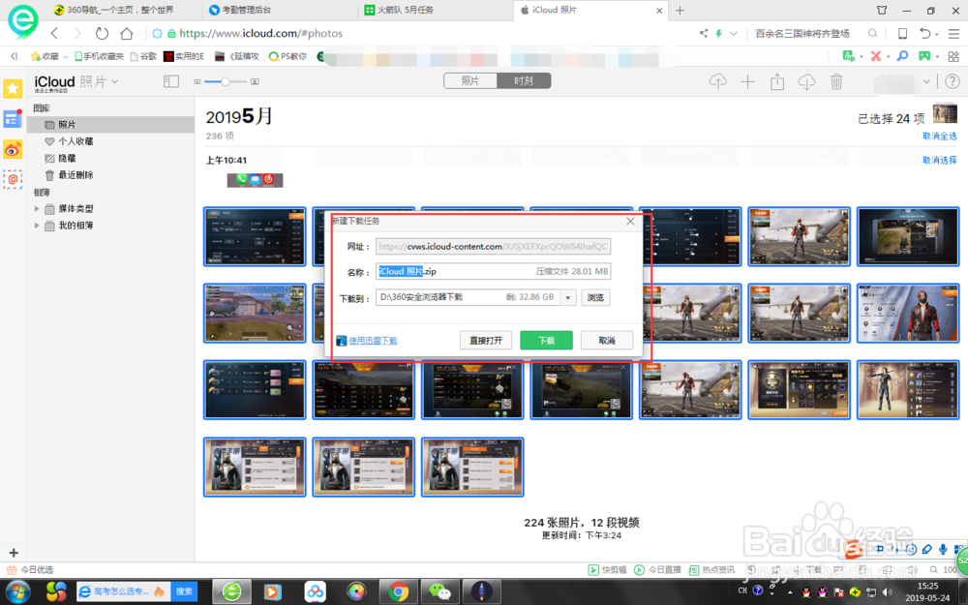Switch to 时刻 view segment
This screenshot has height=605, width=968.
[x=524, y=81]
